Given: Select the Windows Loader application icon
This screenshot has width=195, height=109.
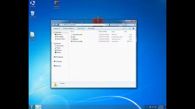Looking at the screenshot, I should pyautogui.click(x=72, y=41).
